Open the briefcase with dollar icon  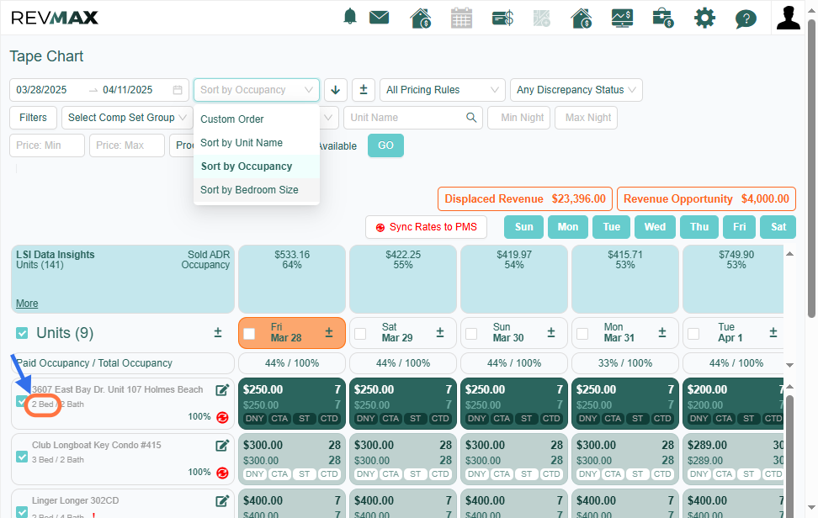(662, 18)
